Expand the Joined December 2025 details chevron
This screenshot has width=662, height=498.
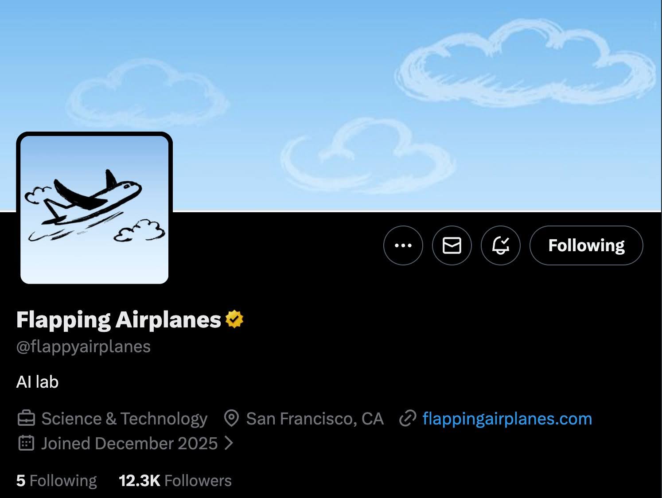point(230,443)
